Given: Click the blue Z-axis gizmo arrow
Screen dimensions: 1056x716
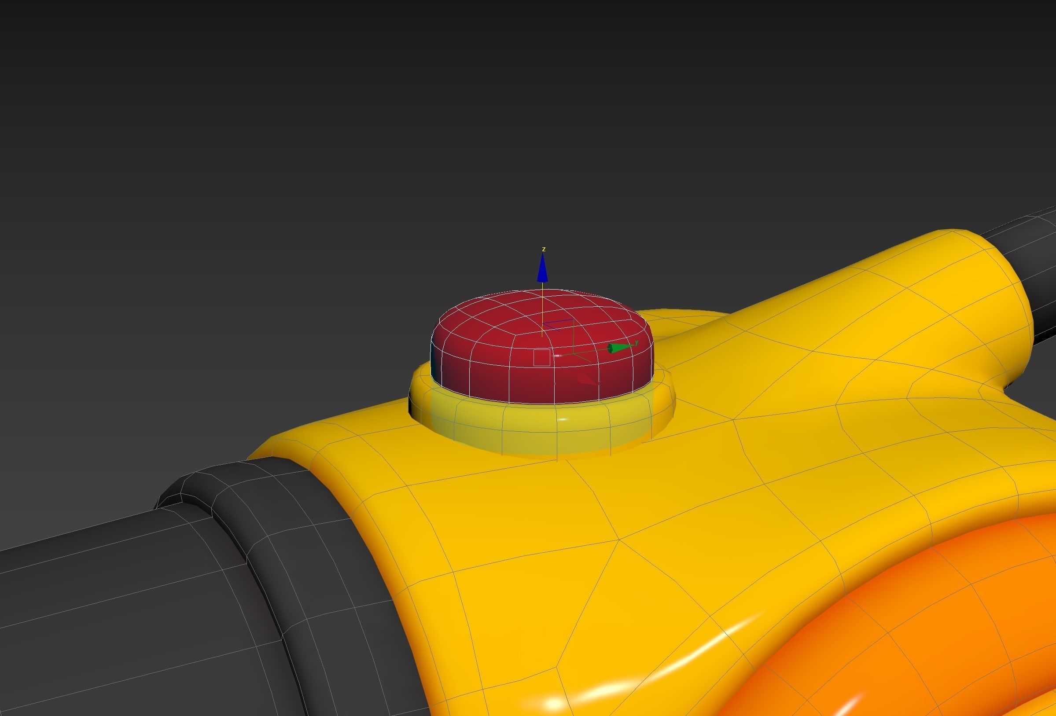Looking at the screenshot, I should click(543, 268).
